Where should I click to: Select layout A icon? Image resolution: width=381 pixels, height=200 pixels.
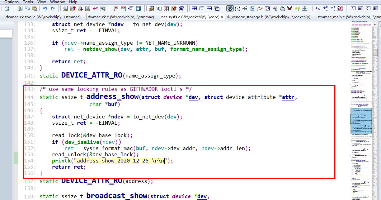tap(353, 8)
